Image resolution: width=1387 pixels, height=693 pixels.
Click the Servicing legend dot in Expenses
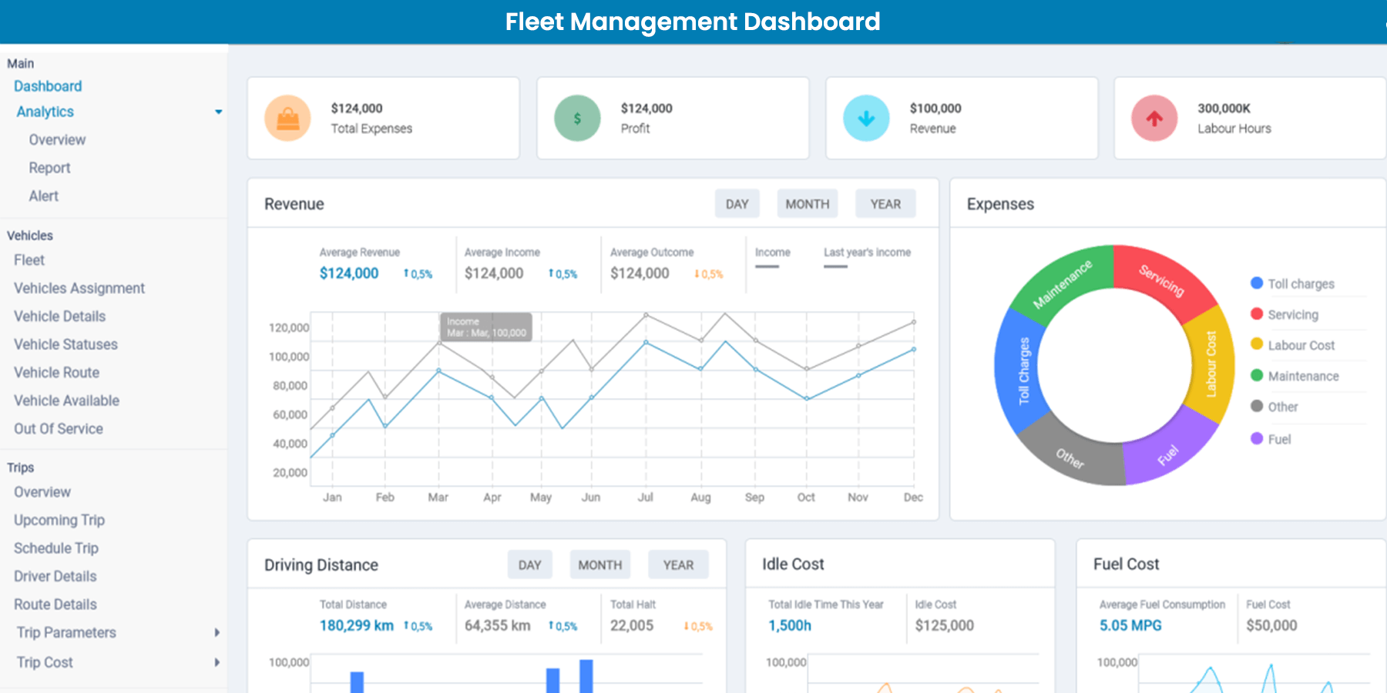pos(1257,314)
